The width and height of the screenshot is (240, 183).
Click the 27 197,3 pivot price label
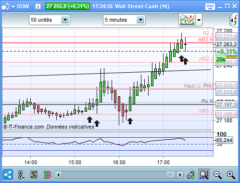click(226, 105)
